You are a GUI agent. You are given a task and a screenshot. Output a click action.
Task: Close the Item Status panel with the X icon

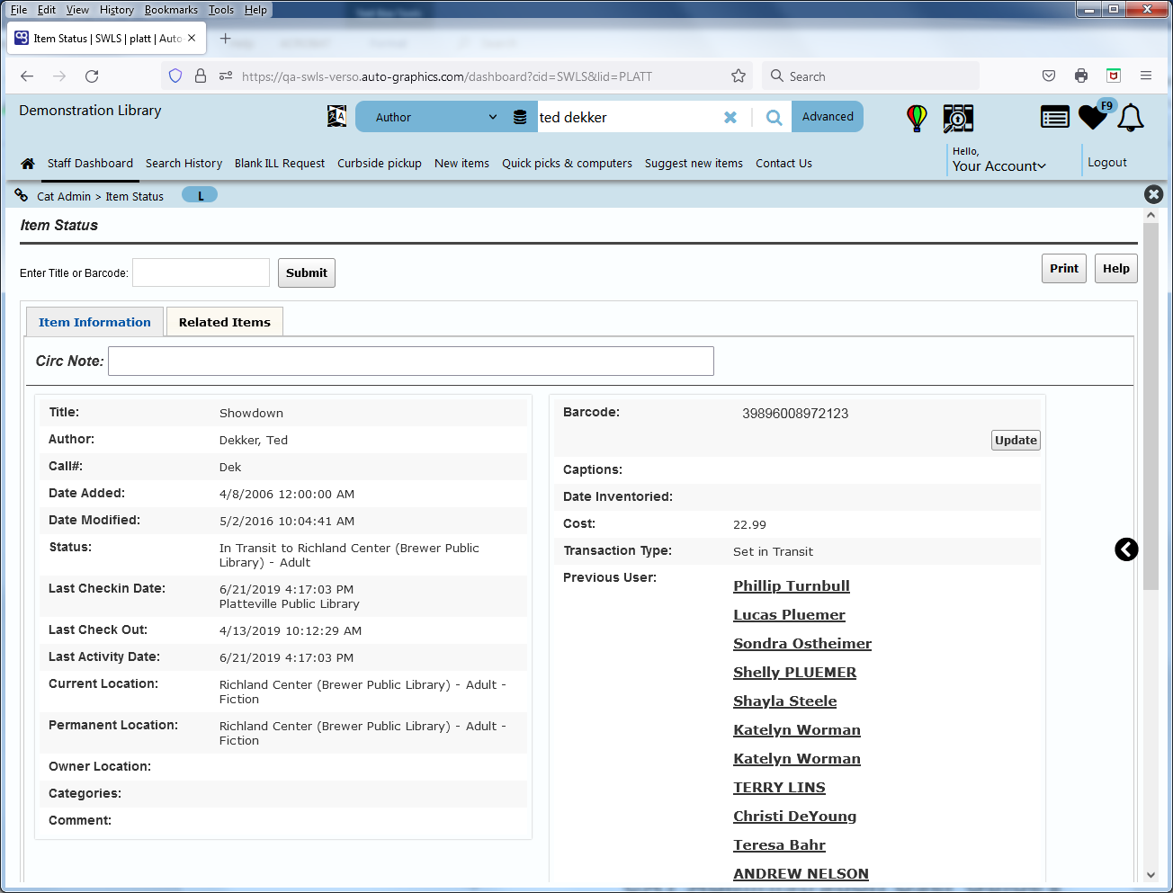point(1153,194)
